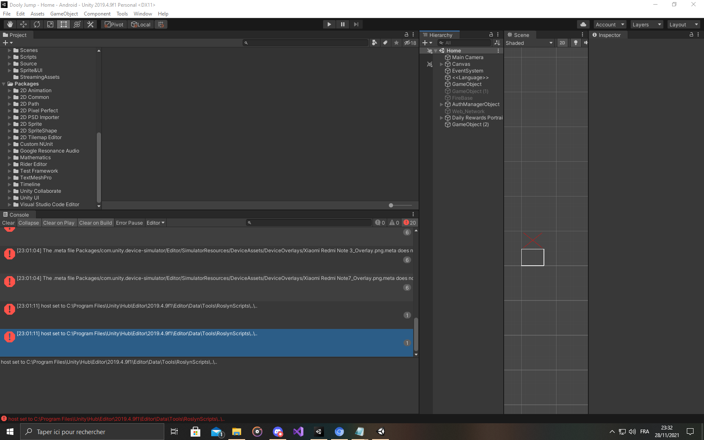Select the Scale tool
The width and height of the screenshot is (704, 440).
tap(50, 24)
